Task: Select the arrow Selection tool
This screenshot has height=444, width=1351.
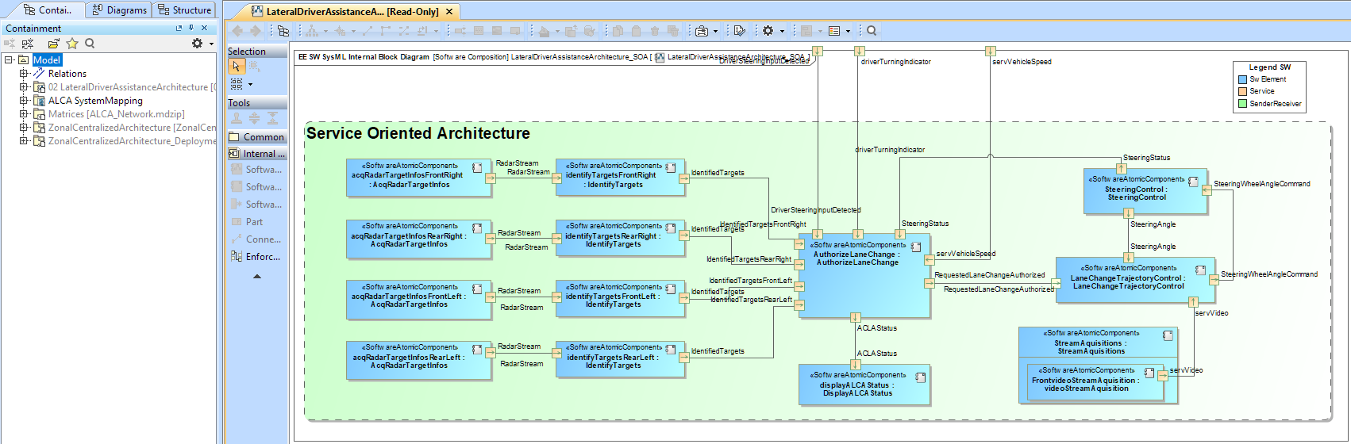Action: click(237, 67)
